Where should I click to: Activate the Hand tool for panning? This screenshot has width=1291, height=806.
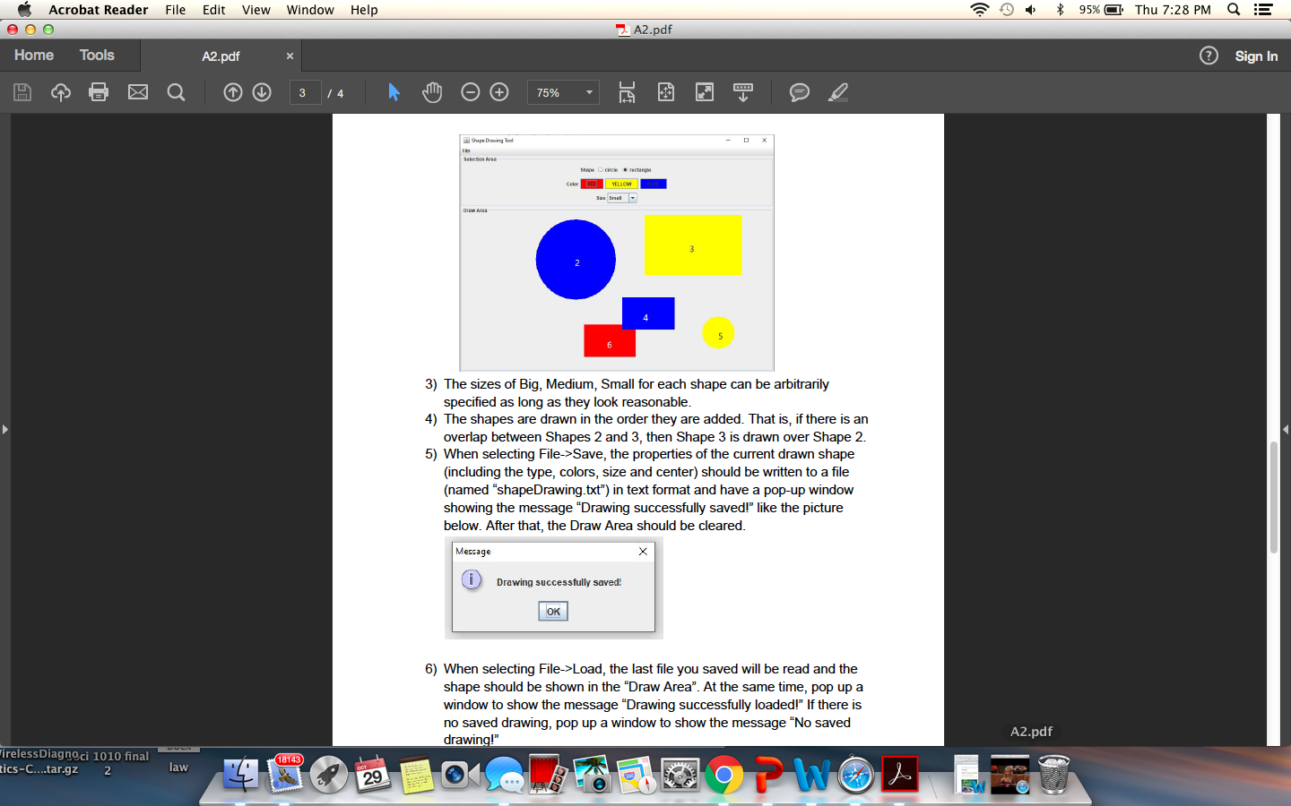coord(432,92)
